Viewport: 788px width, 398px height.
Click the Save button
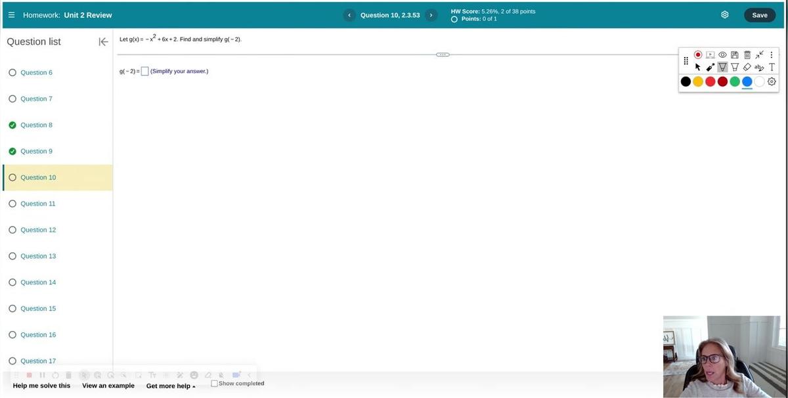pyautogui.click(x=759, y=15)
